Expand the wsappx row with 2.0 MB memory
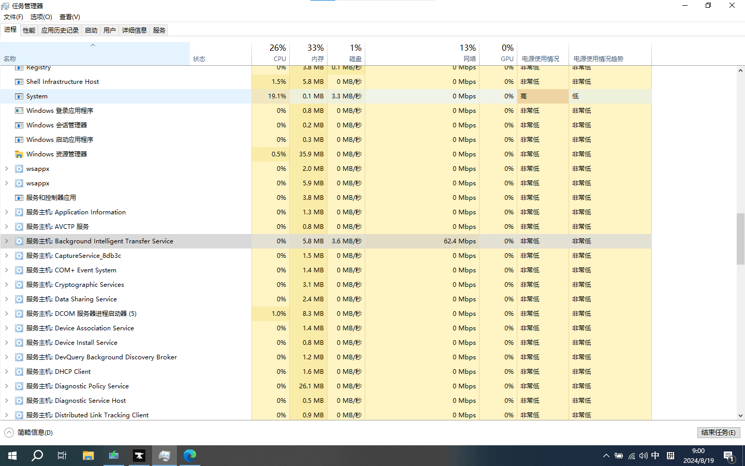The image size is (745, 466). point(6,169)
